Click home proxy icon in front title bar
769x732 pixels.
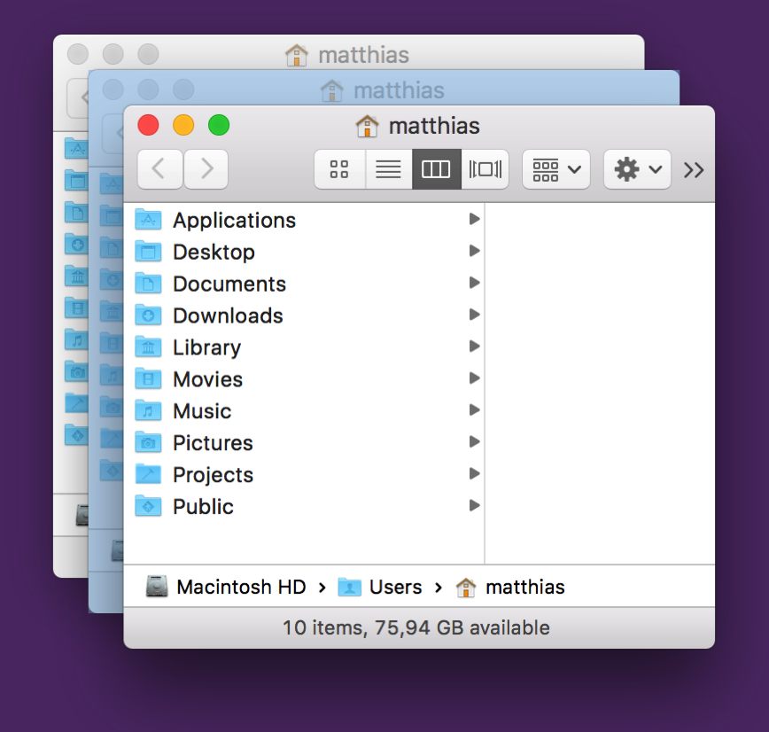(x=368, y=126)
